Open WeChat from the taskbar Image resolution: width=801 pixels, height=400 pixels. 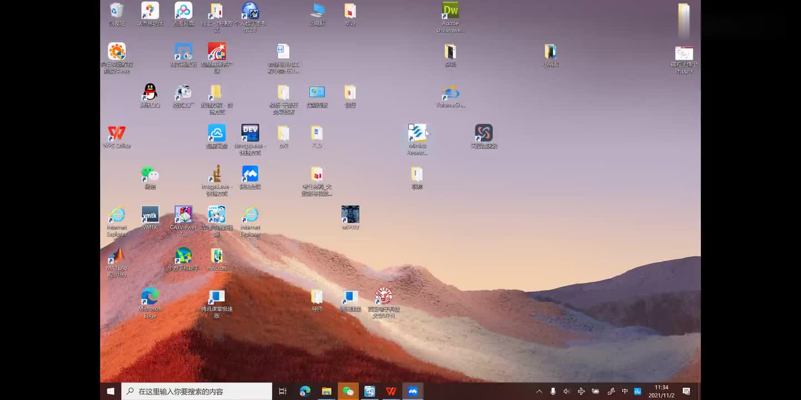pos(348,391)
